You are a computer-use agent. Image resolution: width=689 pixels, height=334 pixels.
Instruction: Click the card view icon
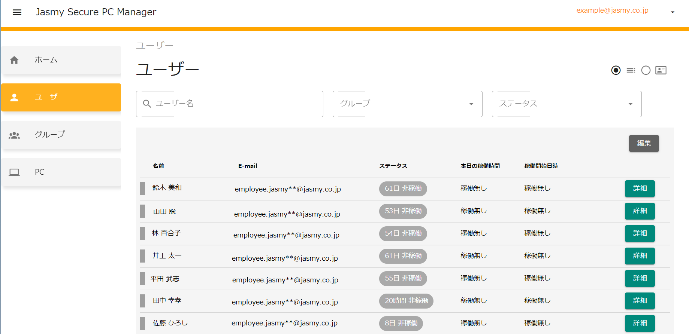click(661, 70)
